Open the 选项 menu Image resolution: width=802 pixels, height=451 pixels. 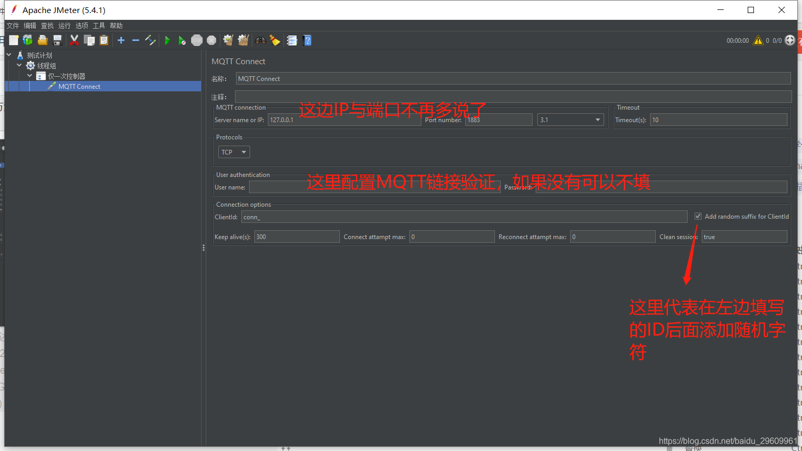point(81,25)
